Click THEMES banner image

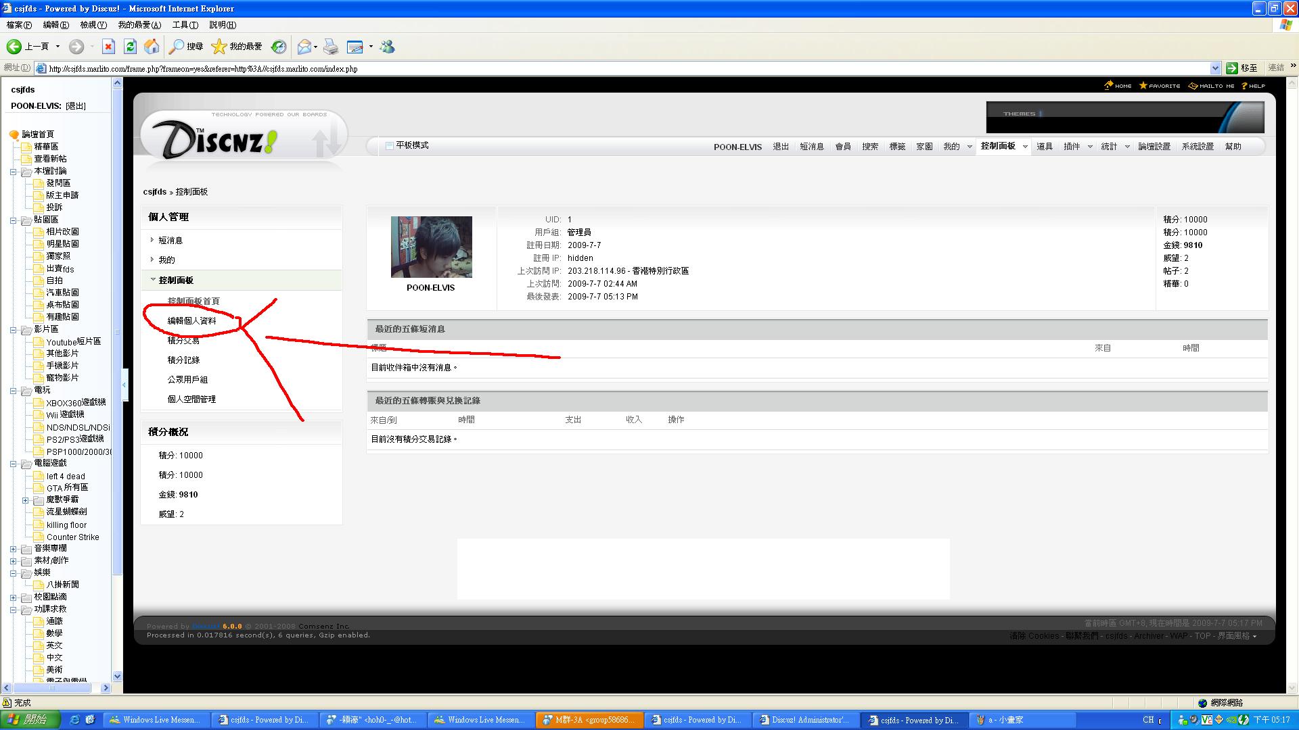tap(1125, 117)
